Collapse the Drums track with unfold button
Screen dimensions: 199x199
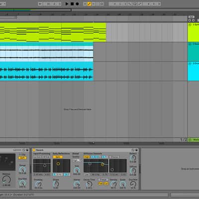(190, 64)
